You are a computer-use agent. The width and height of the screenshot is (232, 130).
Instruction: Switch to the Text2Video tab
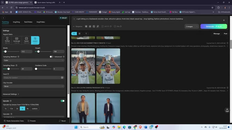pyautogui.click(x=28, y=22)
